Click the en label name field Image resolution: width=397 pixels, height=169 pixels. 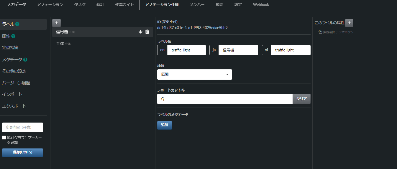[x=186, y=50]
